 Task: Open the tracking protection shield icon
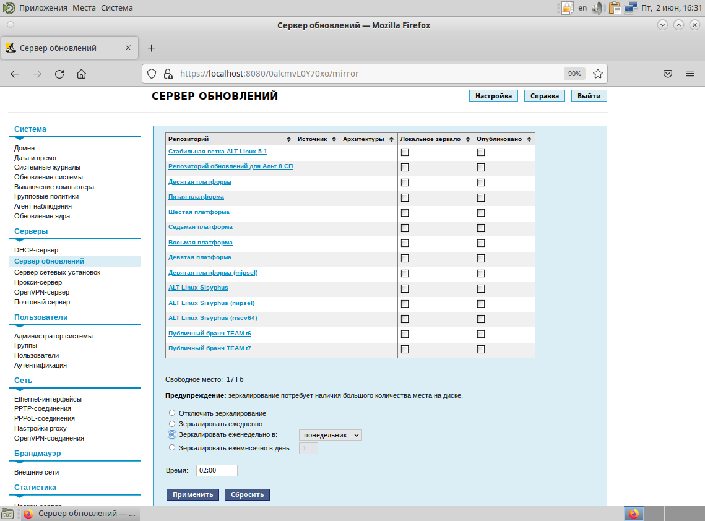click(152, 74)
